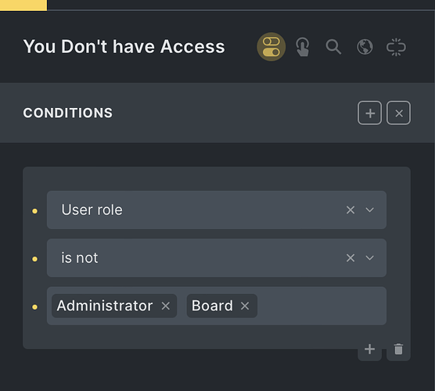Remove the Board role tag
This screenshot has width=435, height=391.
pyautogui.click(x=245, y=306)
